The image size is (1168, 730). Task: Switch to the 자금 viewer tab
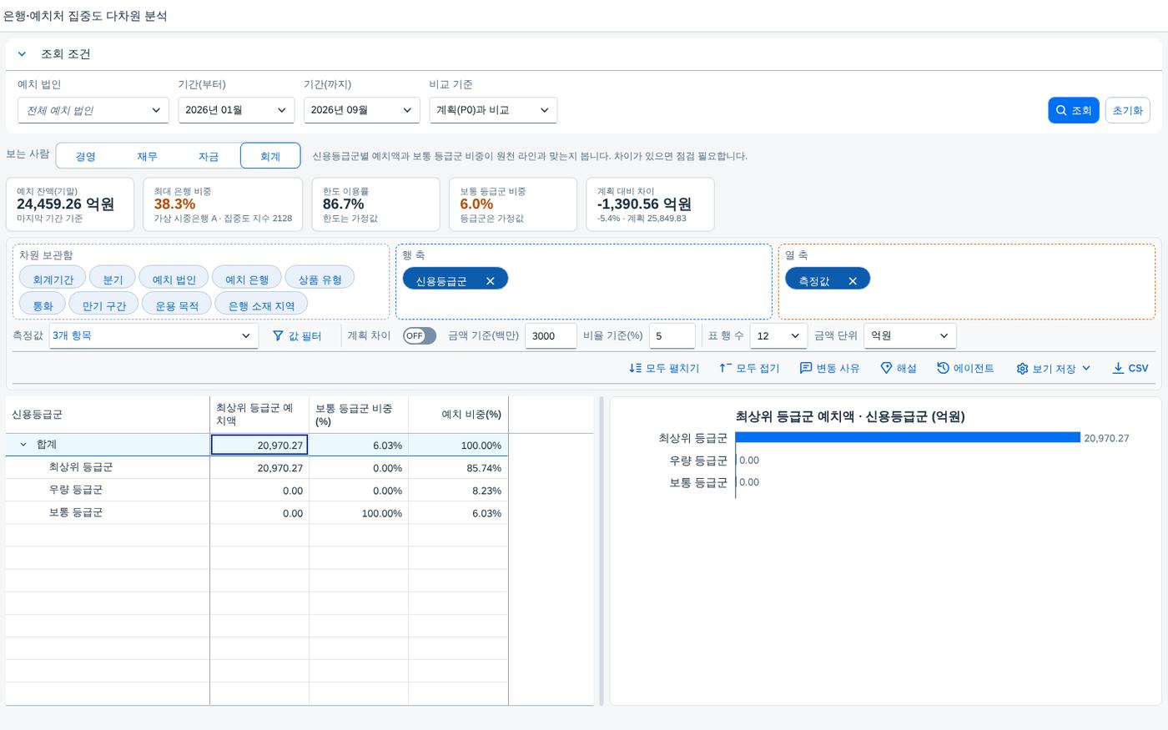[209, 156]
